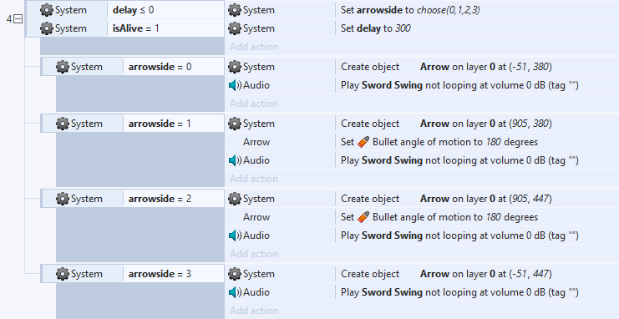Click the gear icon on the Set delay to 300 action
Screen dimensions: 619x319
click(235, 28)
